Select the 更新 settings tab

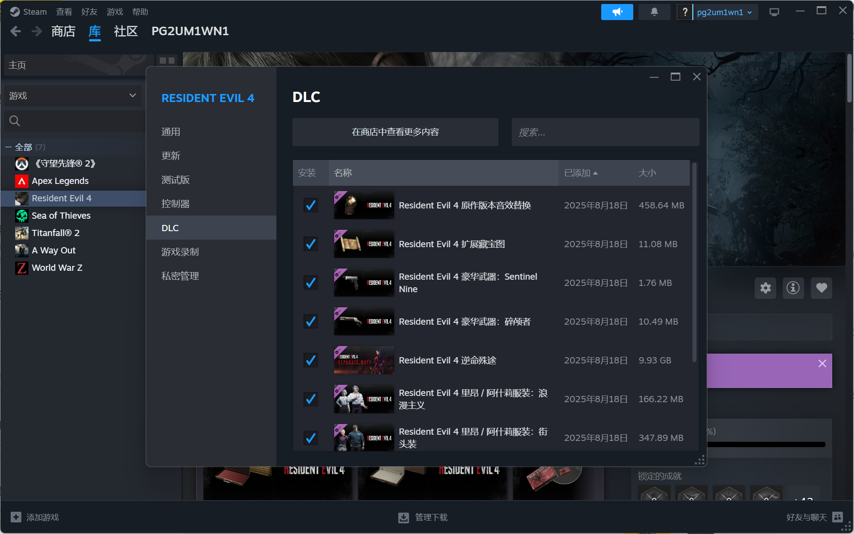tap(211, 156)
